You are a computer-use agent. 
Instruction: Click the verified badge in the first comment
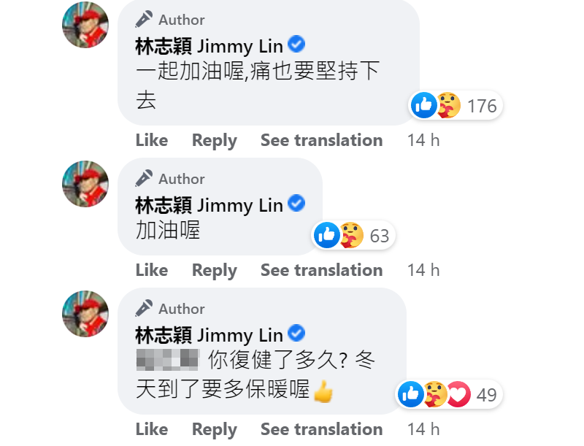(x=296, y=45)
